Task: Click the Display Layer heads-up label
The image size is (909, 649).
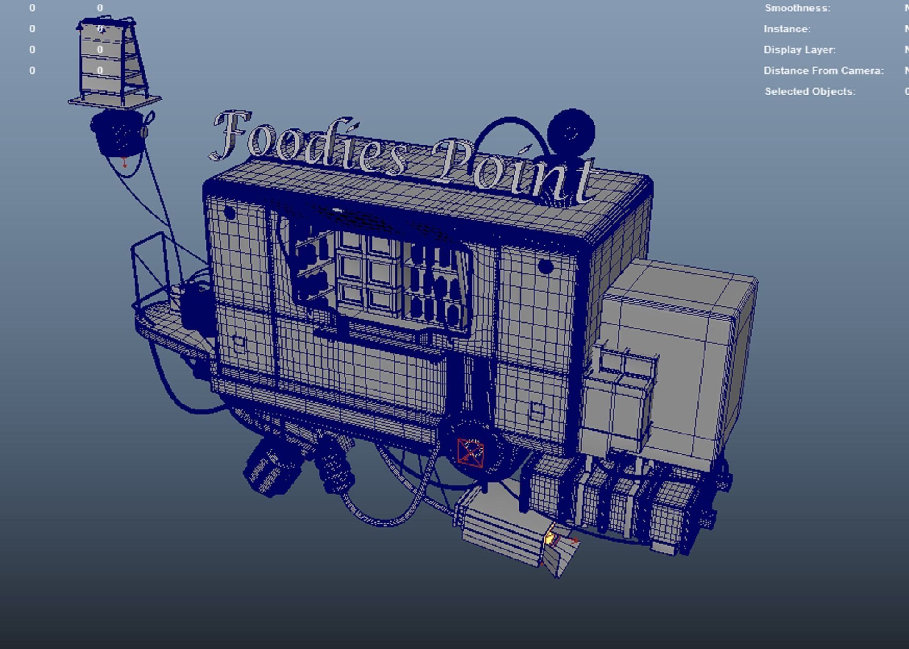Action: 799,50
